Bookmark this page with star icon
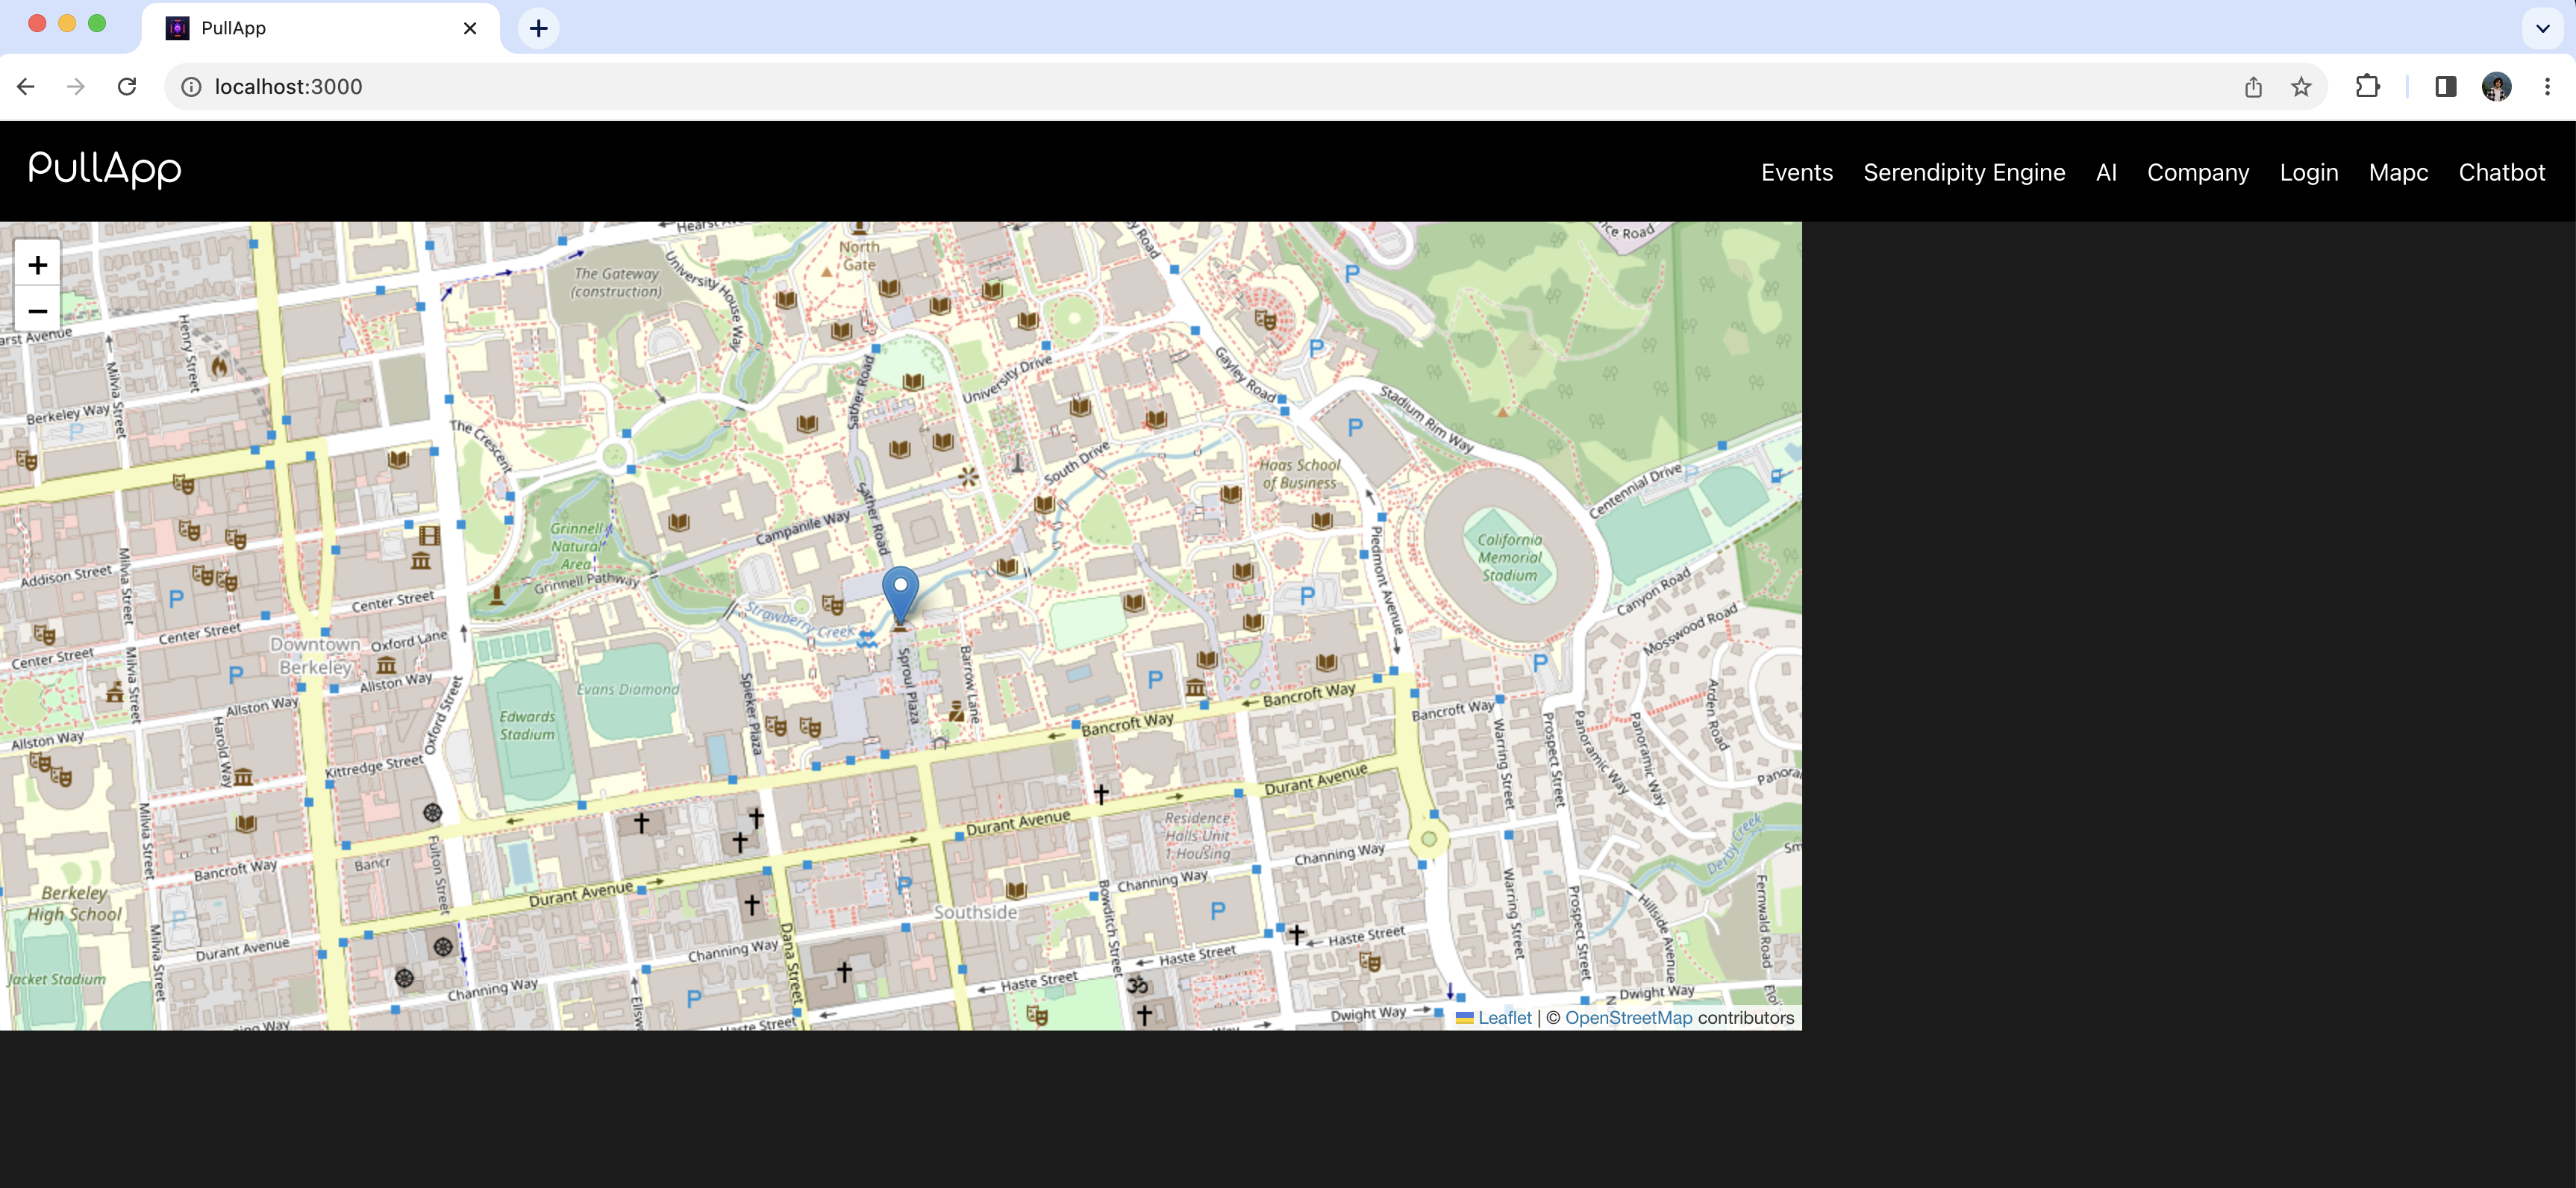 (2301, 87)
